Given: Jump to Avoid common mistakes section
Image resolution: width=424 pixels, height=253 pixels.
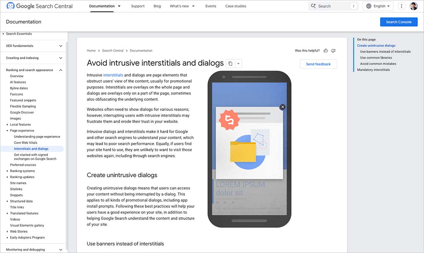Looking at the screenshot, I should coord(378,64).
